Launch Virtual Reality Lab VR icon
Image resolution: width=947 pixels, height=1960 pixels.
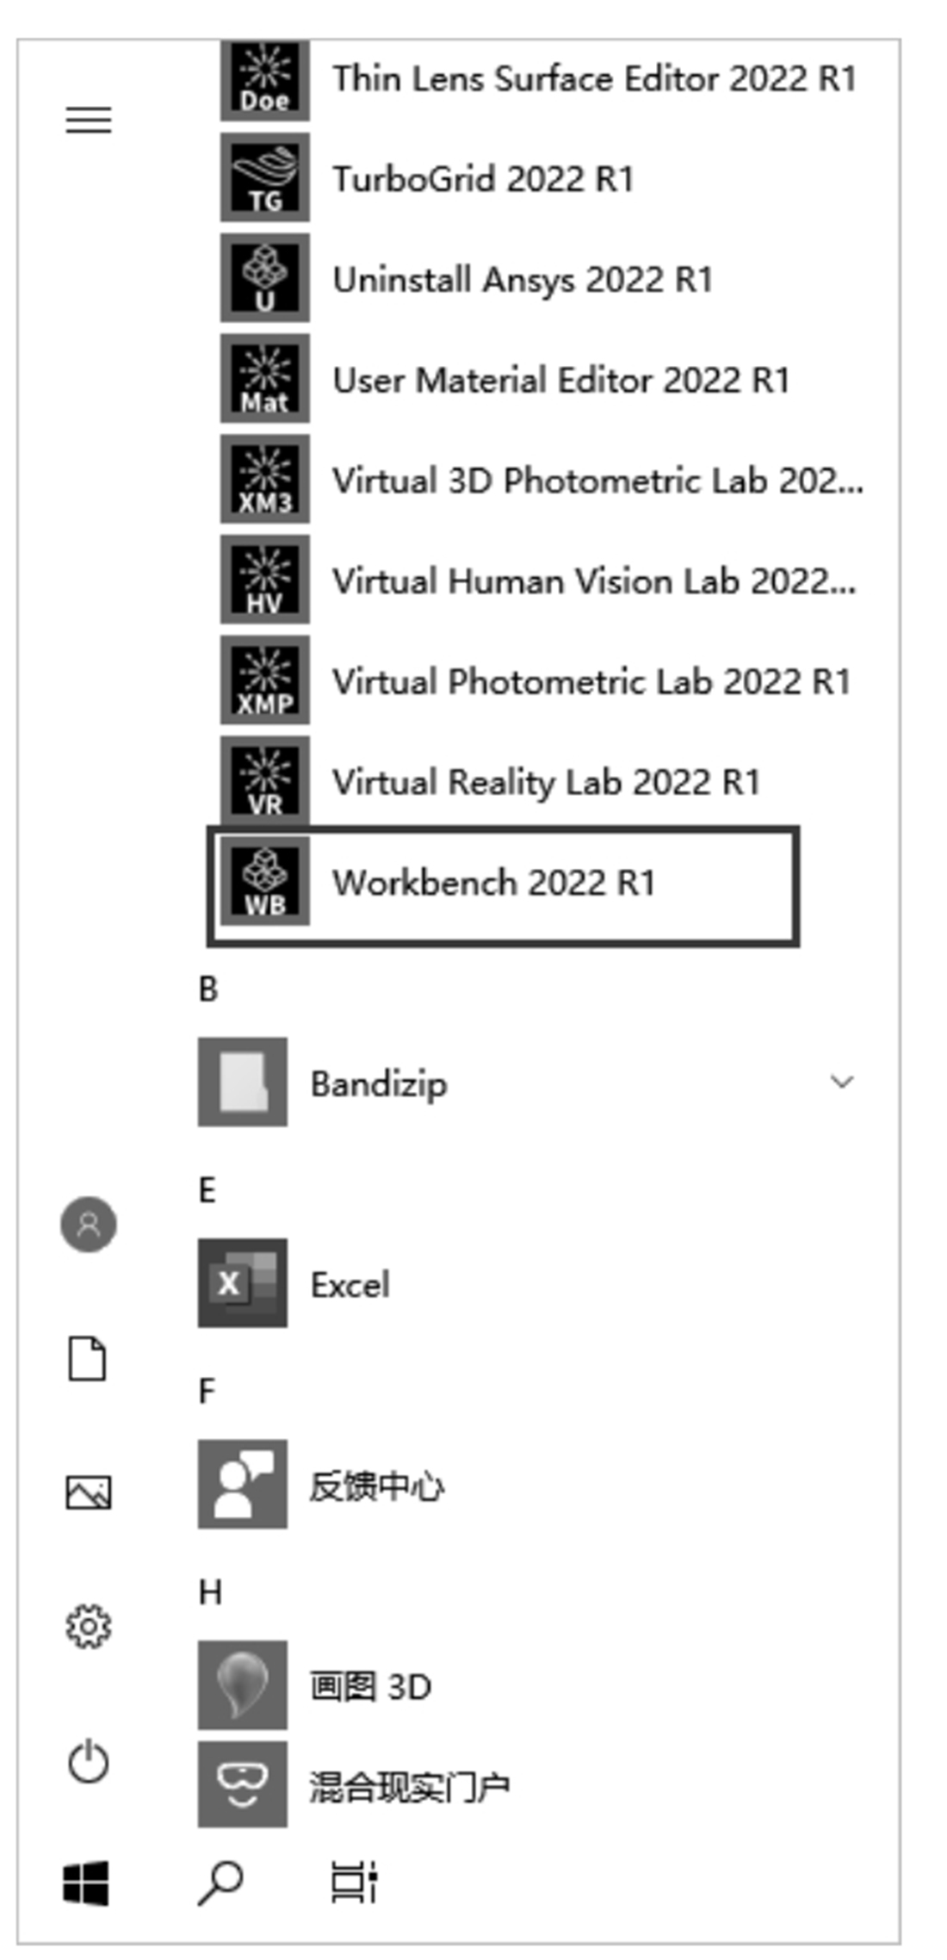pos(264,782)
